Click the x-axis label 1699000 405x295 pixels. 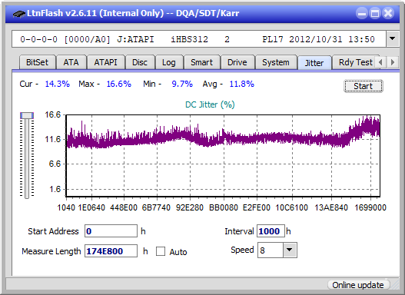click(370, 207)
